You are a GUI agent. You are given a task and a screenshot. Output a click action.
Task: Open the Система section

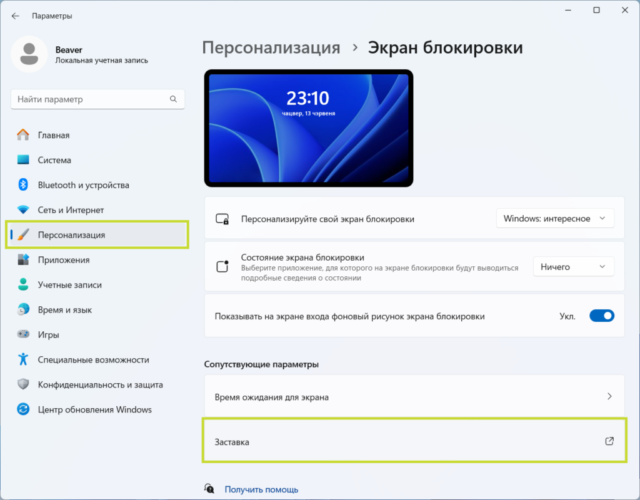point(97,160)
